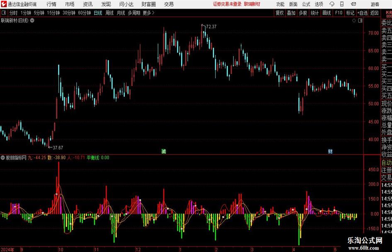This screenshot has width=392, height=252.
Task: Switch to the 分时 period tab
Action: click(x=14, y=13)
